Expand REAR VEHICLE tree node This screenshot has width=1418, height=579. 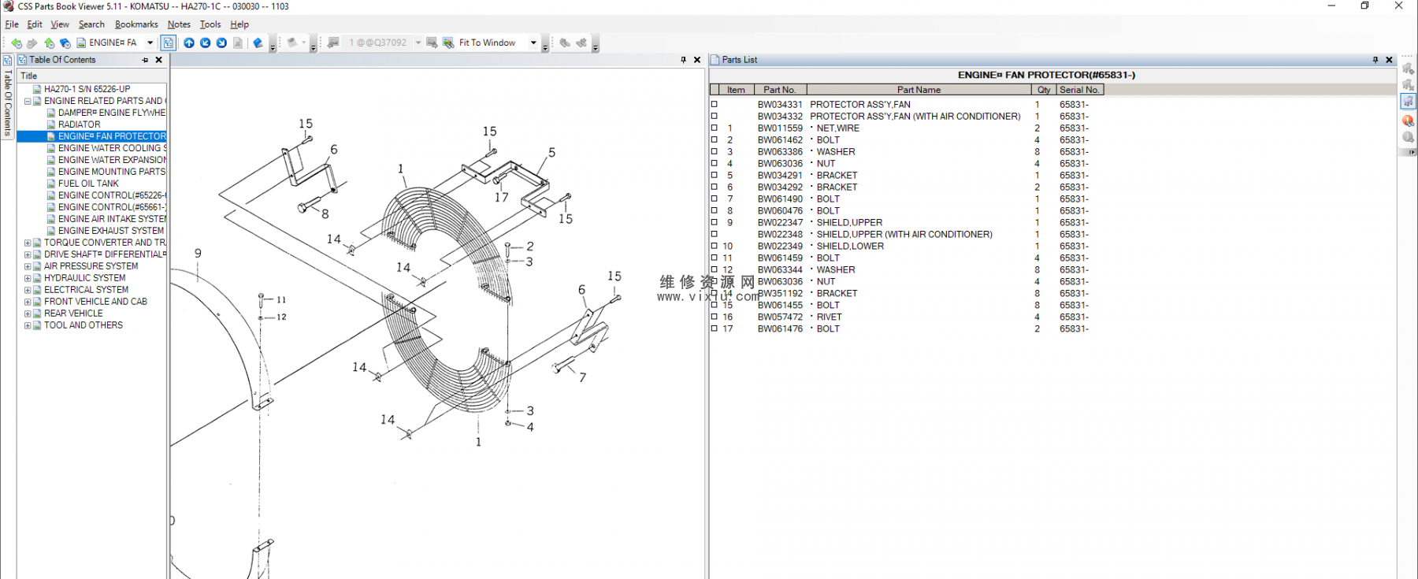28,314
